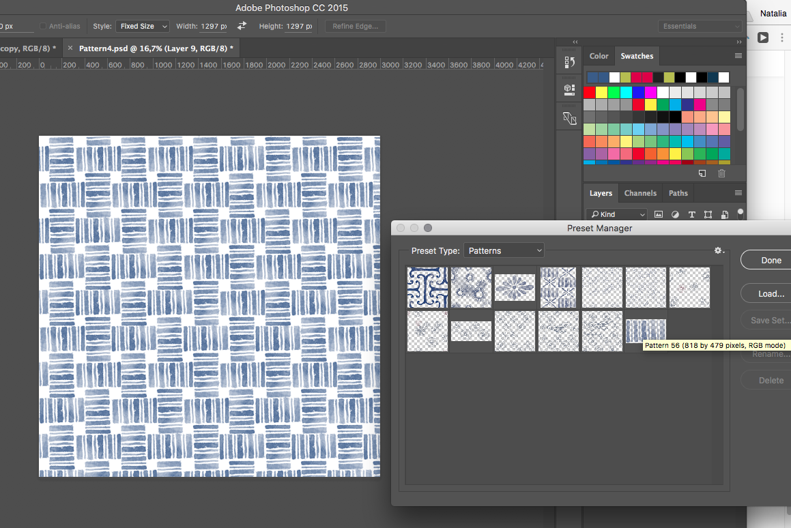Open the Style dropdown set to Fixed Size
This screenshot has width=791, height=528.
pos(143,26)
